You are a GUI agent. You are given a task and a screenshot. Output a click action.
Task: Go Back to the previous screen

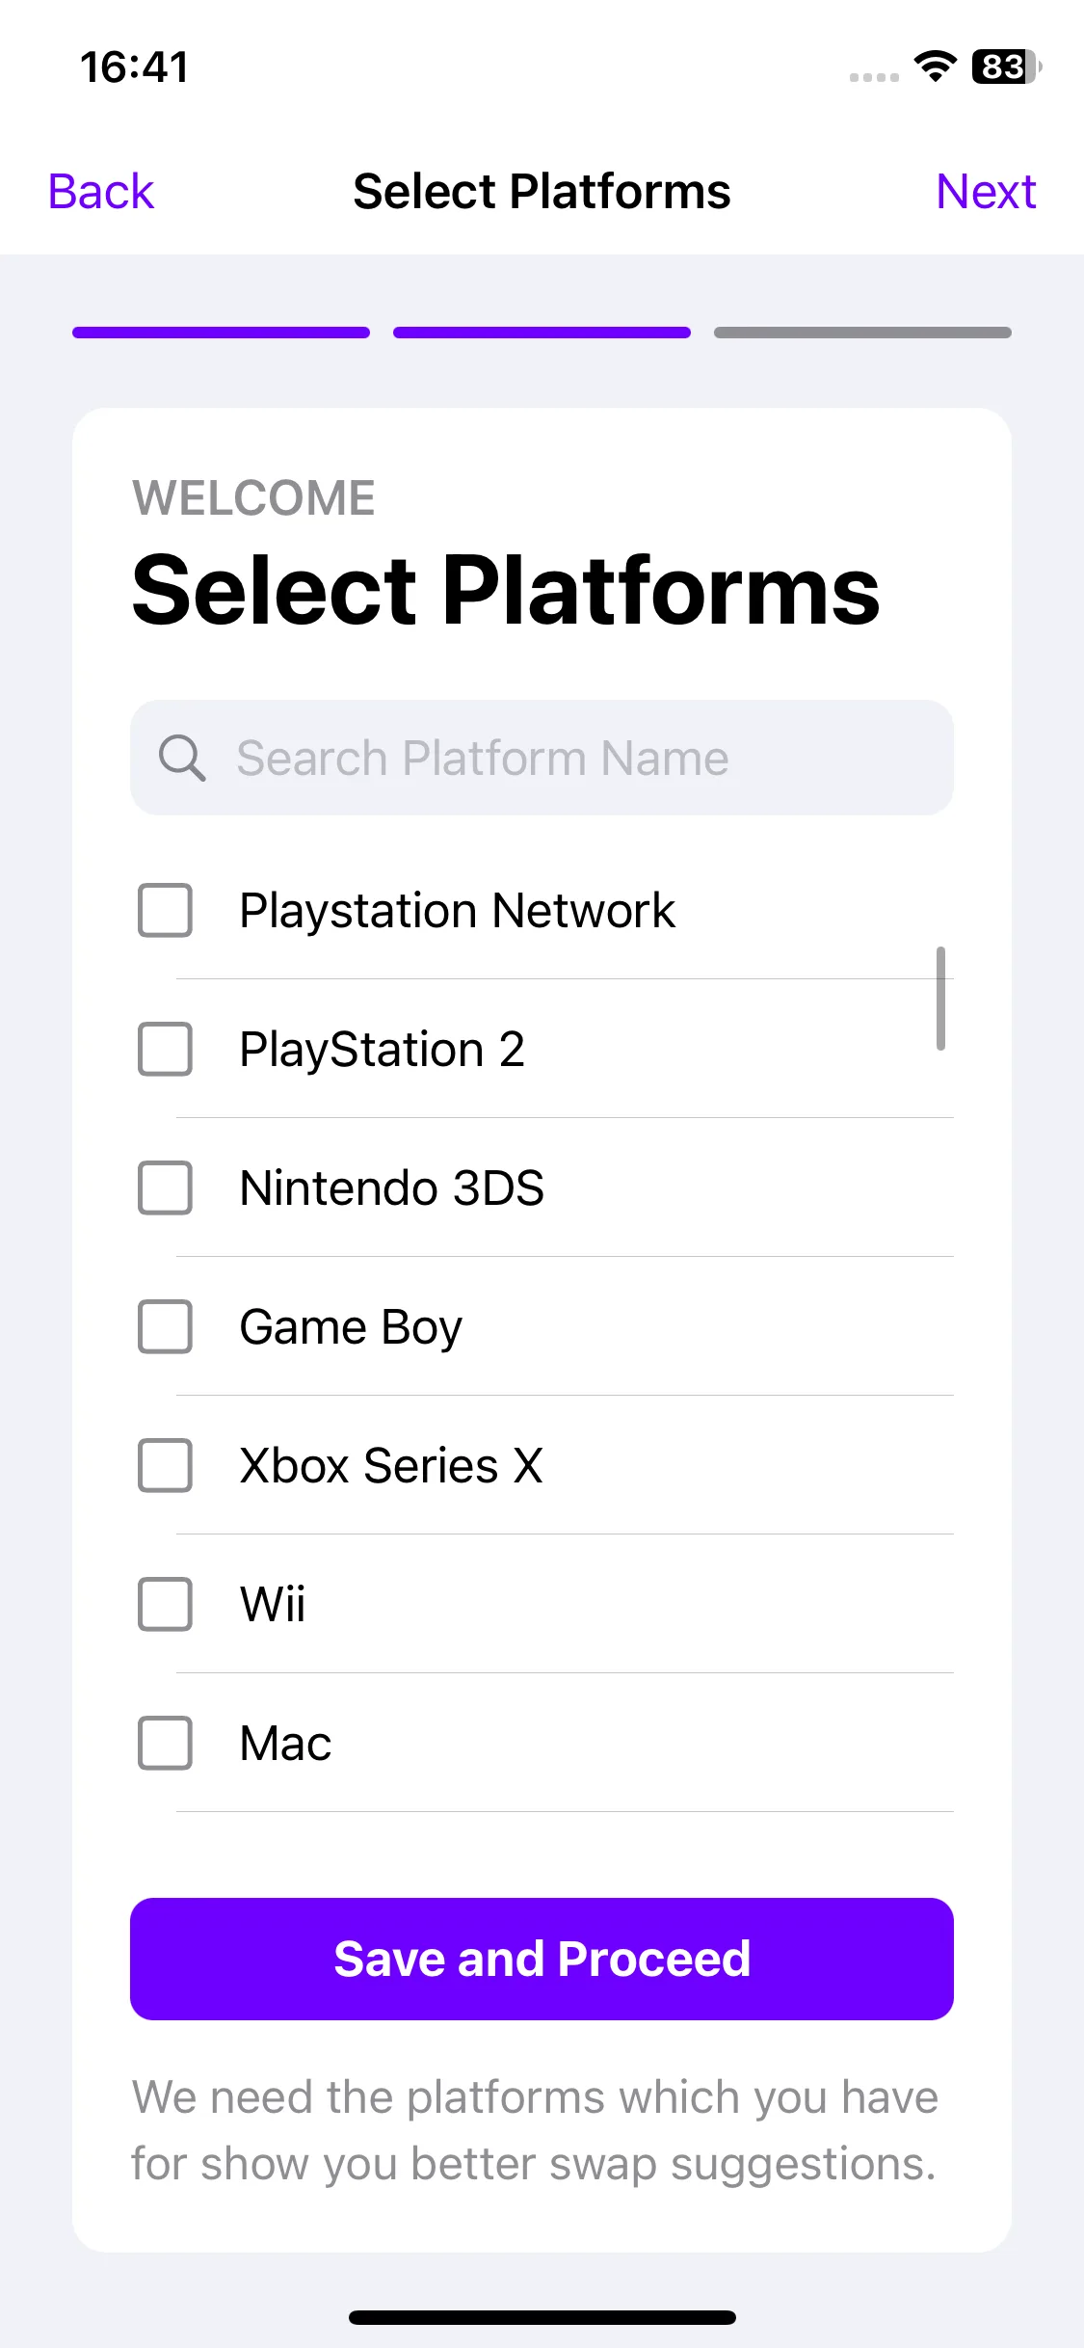(101, 191)
